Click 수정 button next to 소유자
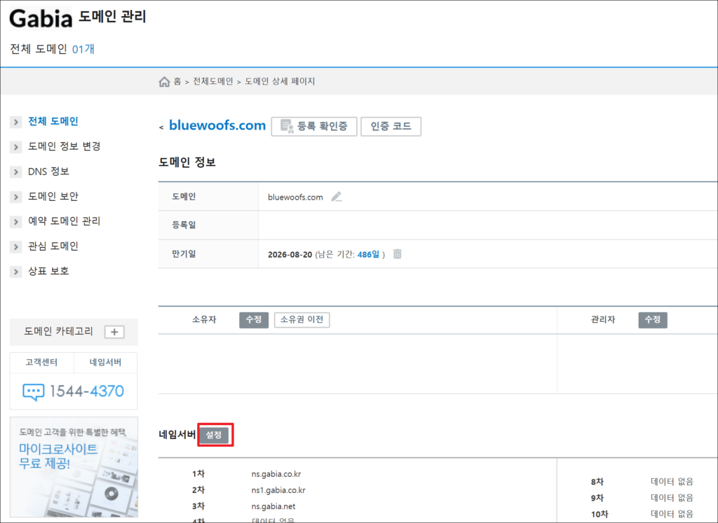718x523 pixels. click(254, 319)
